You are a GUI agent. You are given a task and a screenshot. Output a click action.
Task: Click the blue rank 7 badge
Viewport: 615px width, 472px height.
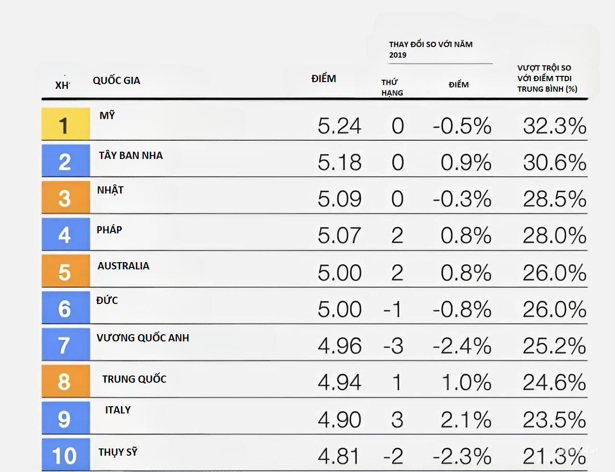tap(65, 344)
